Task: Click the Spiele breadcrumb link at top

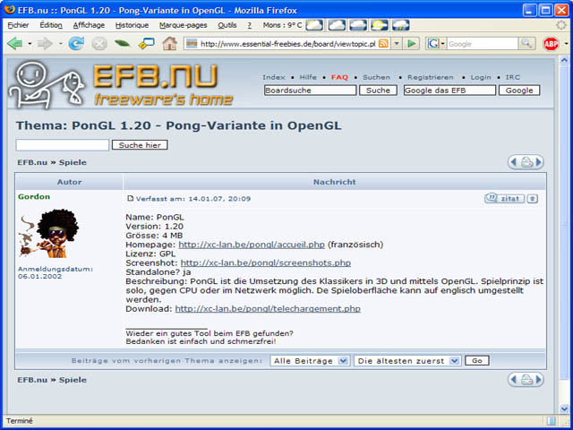Action: click(x=73, y=162)
